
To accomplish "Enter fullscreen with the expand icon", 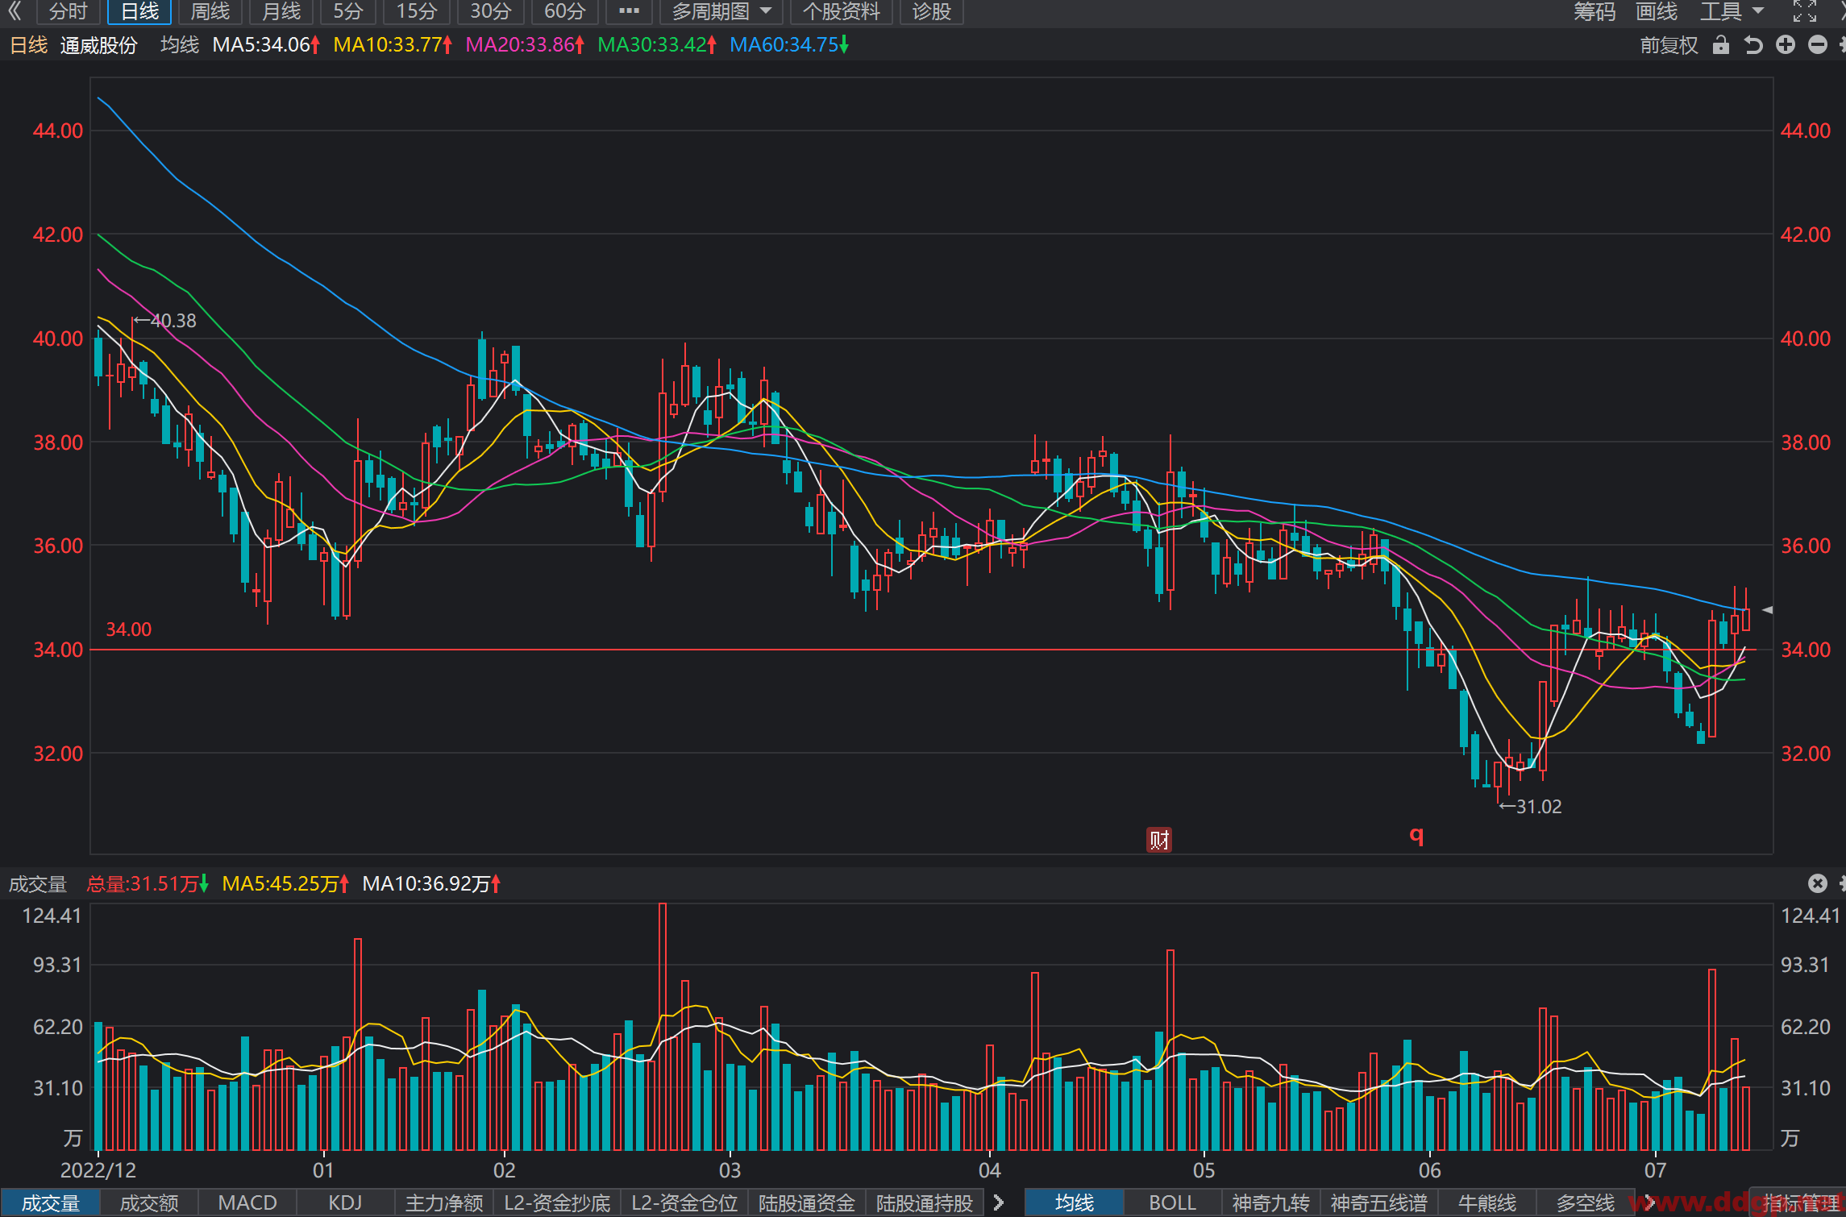I will coord(1805,11).
